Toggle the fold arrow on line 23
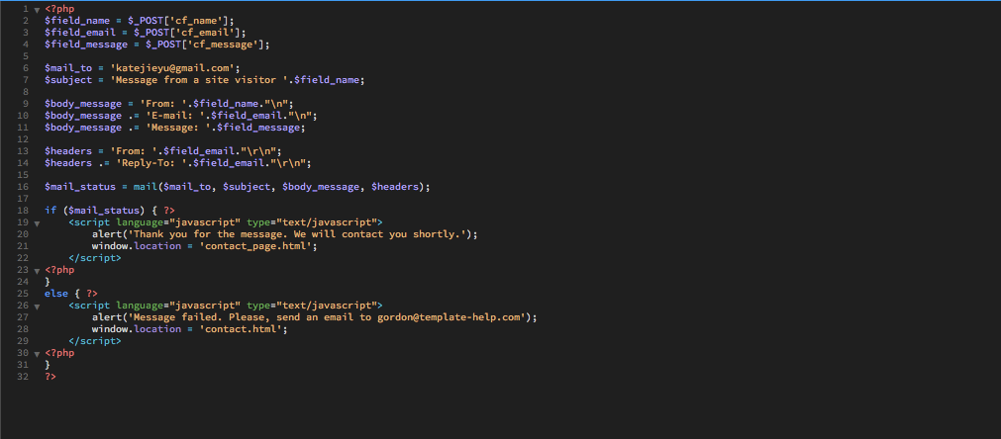This screenshot has height=439, width=1001. (x=37, y=270)
